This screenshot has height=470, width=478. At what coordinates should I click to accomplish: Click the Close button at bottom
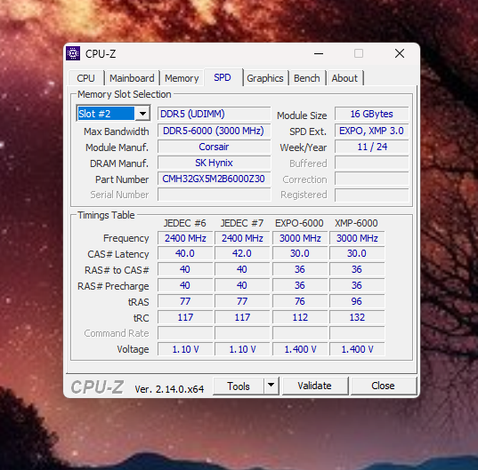[x=383, y=386]
